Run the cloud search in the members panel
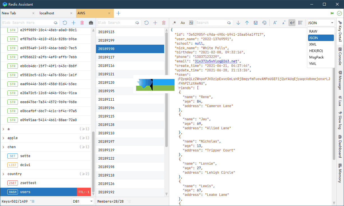The image size is (344, 206). (137, 23)
